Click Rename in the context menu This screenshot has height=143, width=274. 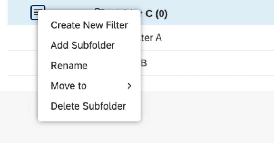[x=69, y=66]
